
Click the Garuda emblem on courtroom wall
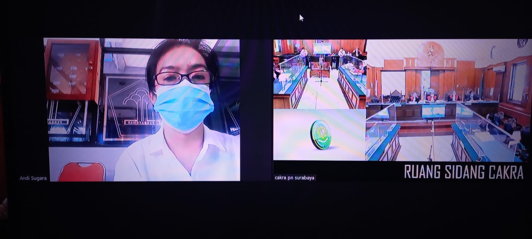click(431, 53)
